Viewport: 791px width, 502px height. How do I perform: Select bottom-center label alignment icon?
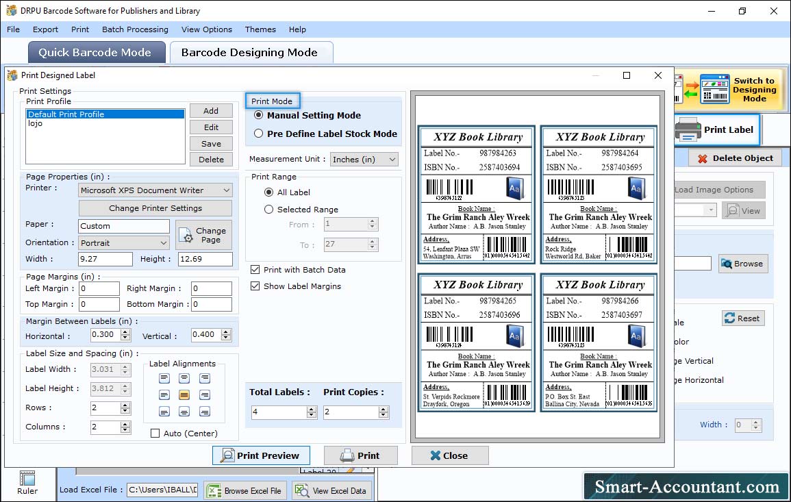184,412
